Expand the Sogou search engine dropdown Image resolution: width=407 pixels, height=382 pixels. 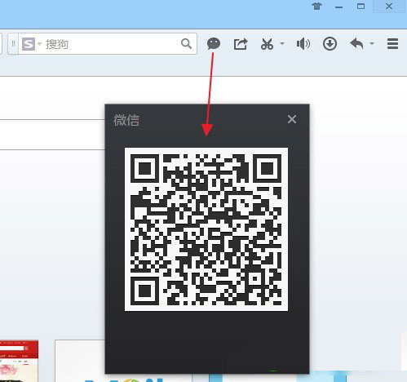[x=40, y=44]
